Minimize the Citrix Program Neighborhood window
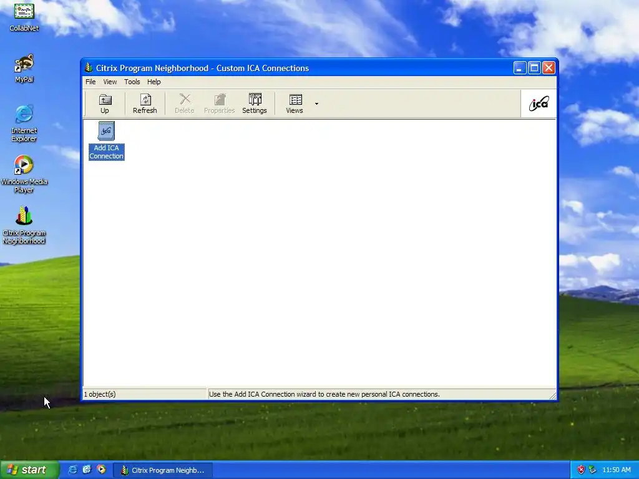Screen dimensions: 639x479 520,68
